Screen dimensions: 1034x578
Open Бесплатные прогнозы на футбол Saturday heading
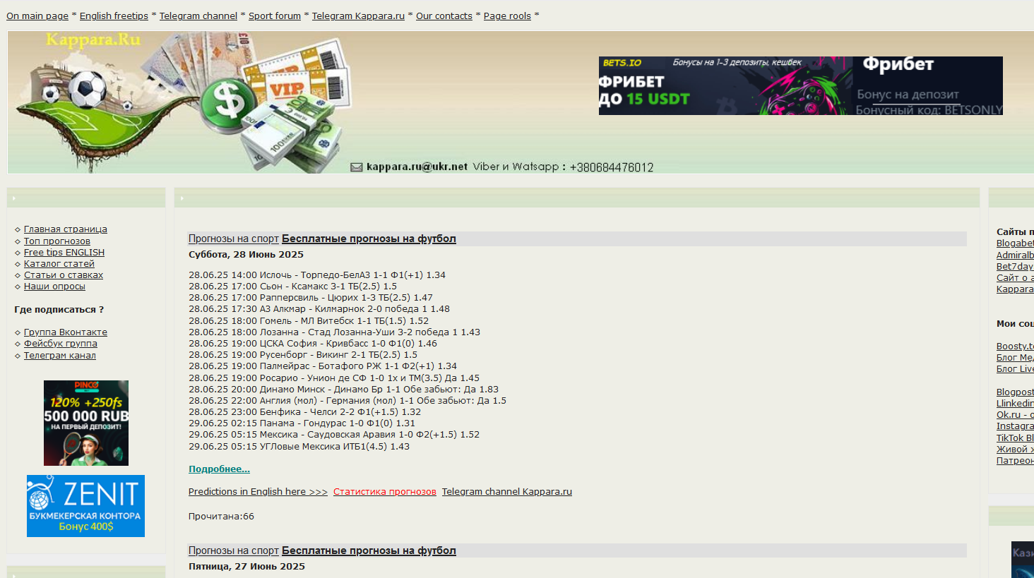coord(369,239)
